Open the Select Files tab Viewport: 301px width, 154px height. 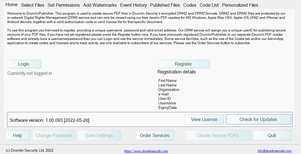click(x=33, y=5)
